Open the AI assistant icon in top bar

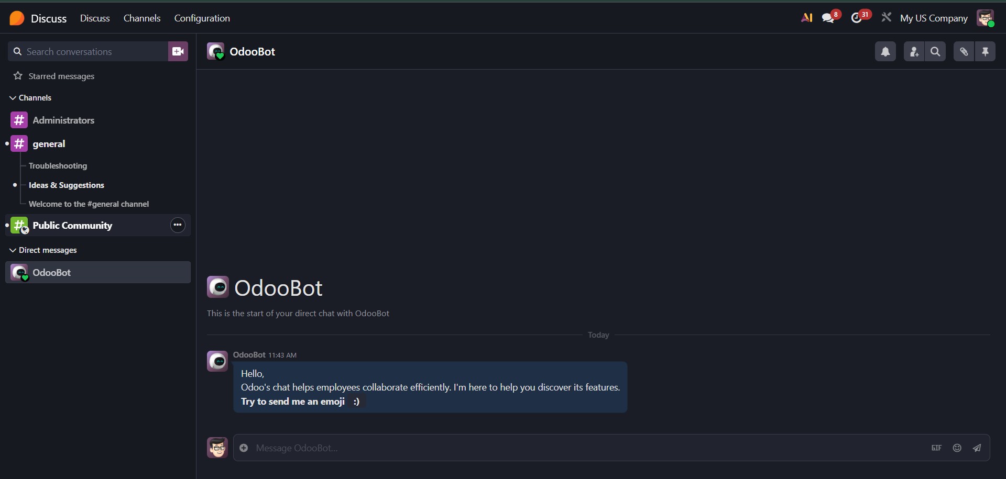(806, 18)
